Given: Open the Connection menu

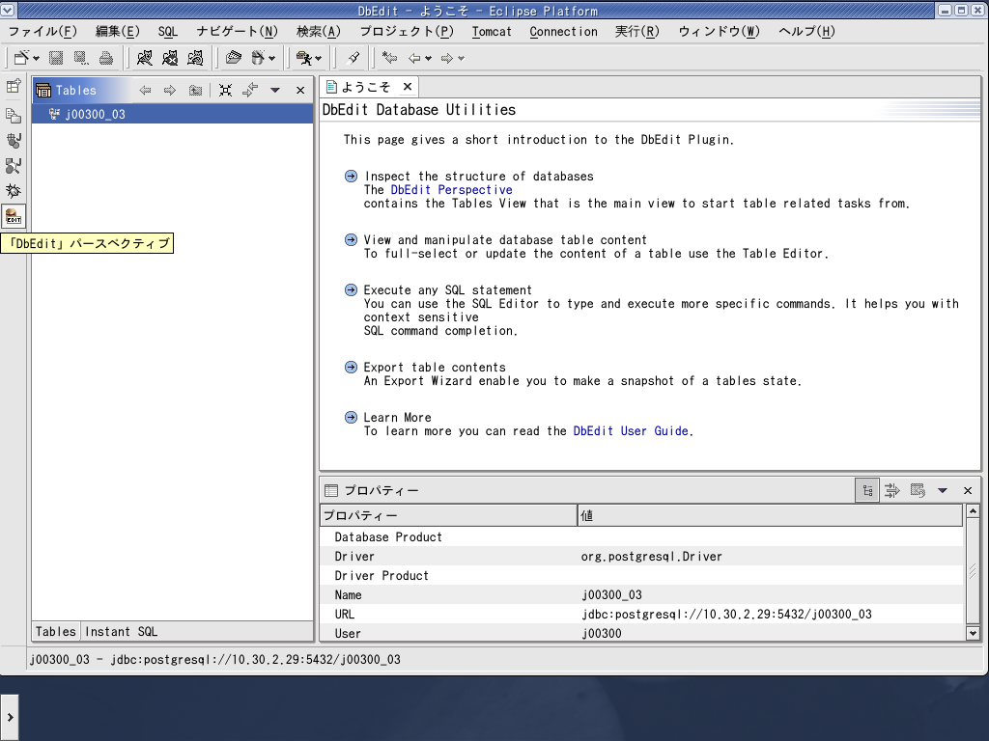Looking at the screenshot, I should click(563, 32).
